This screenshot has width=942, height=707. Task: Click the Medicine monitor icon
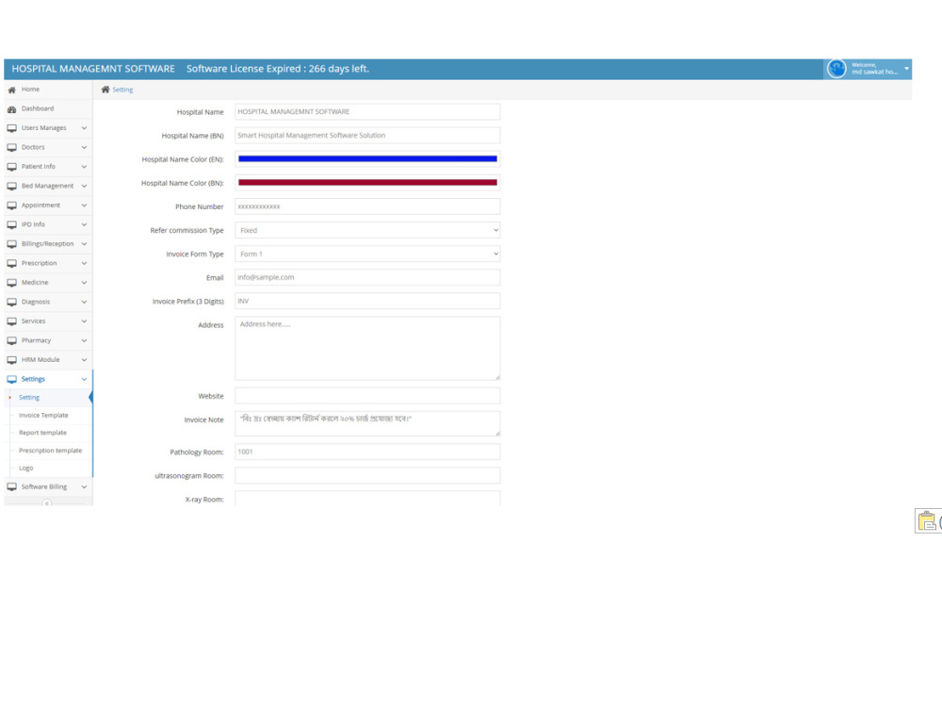11,283
